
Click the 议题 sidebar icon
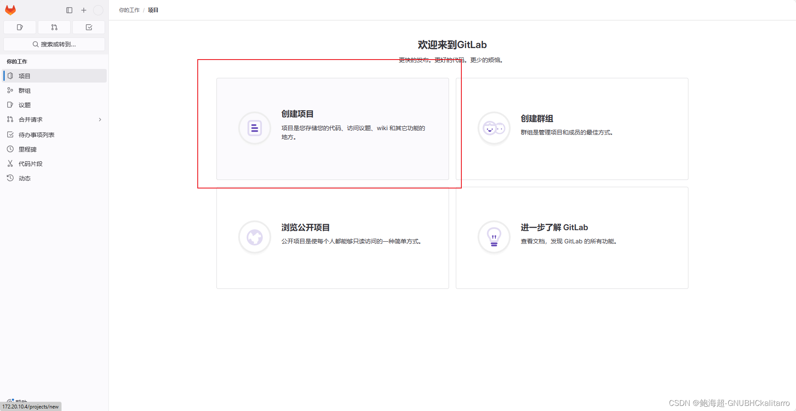(10, 105)
